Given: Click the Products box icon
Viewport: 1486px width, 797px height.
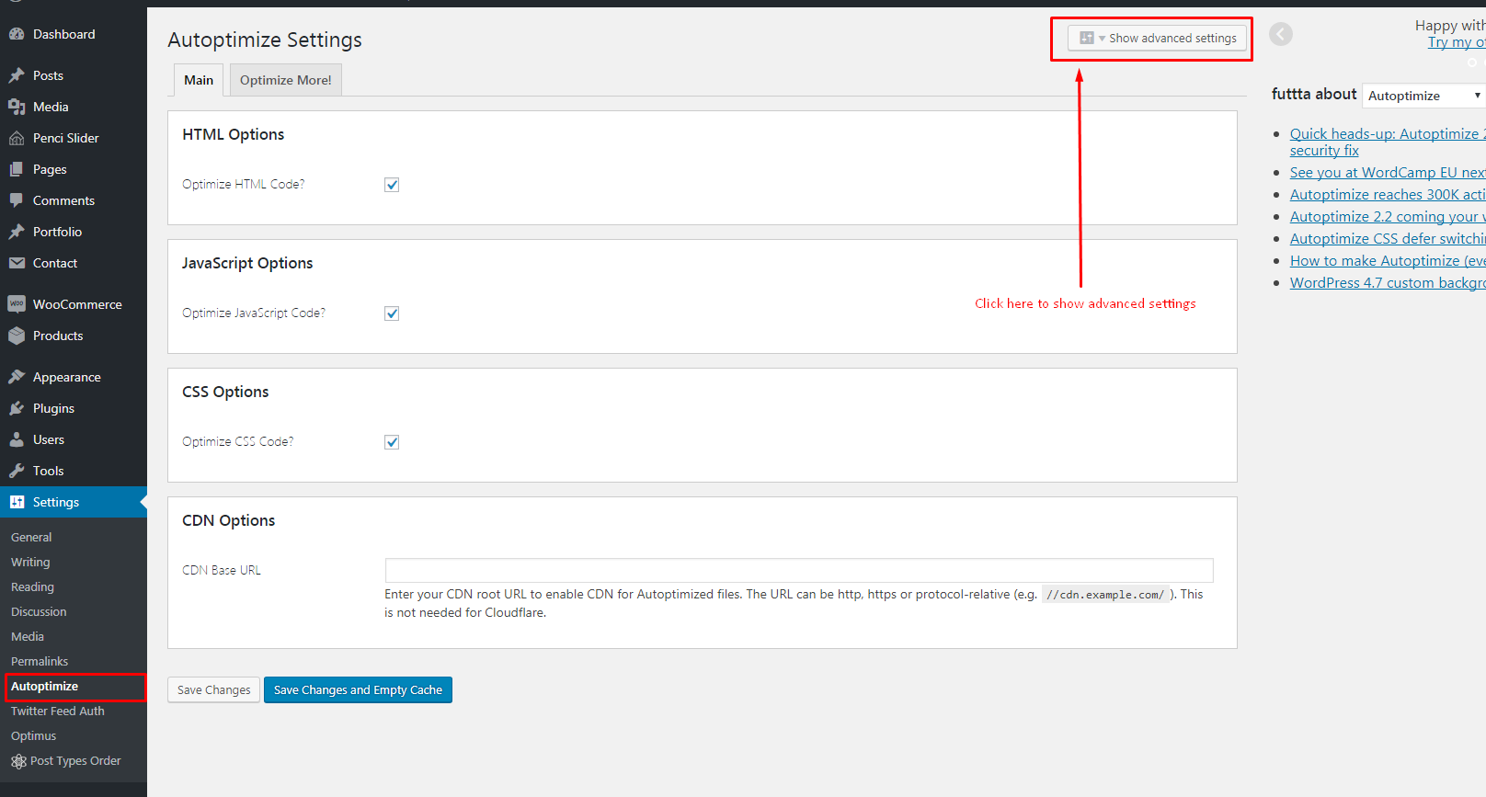Looking at the screenshot, I should click(x=17, y=336).
